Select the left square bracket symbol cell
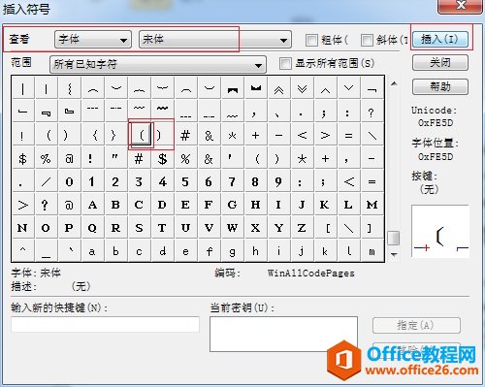Viewport: 485px width, 387px height. [325, 228]
